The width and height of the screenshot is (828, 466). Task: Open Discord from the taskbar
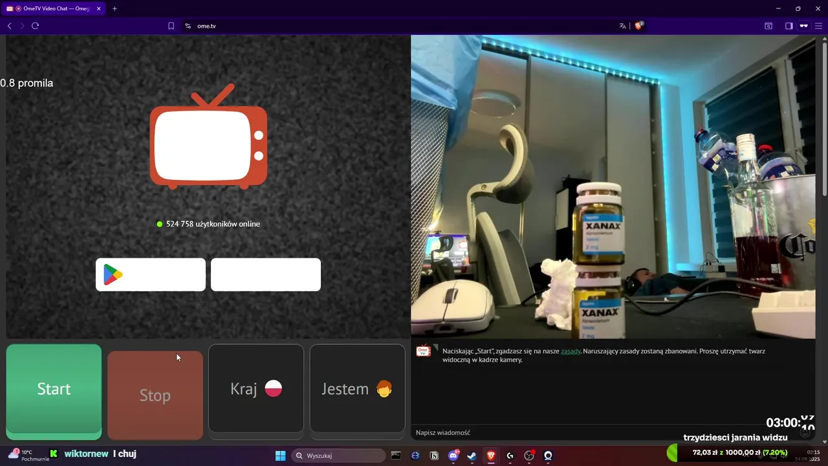(x=453, y=456)
